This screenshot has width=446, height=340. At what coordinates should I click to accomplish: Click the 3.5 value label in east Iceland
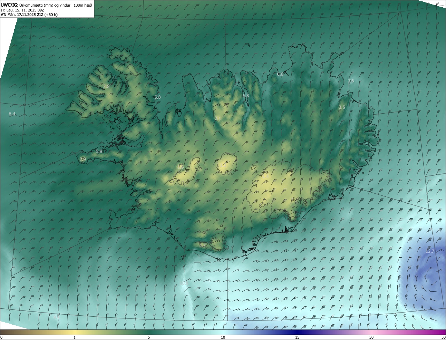[x=342, y=107]
